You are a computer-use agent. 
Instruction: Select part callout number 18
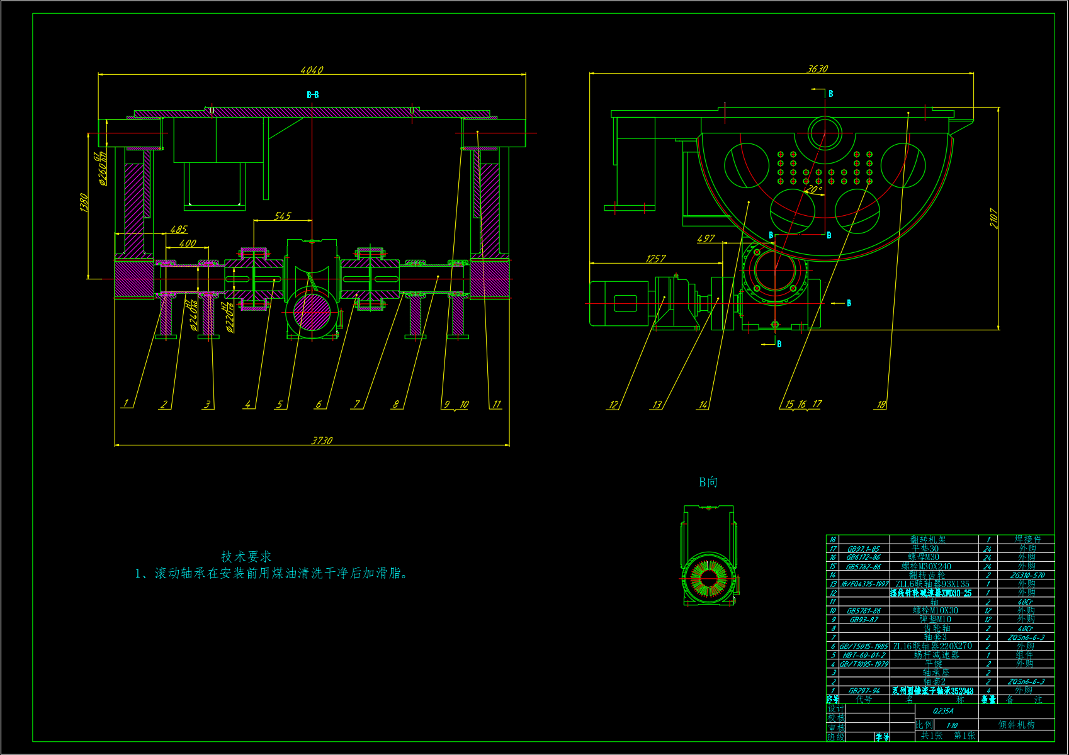tap(881, 405)
